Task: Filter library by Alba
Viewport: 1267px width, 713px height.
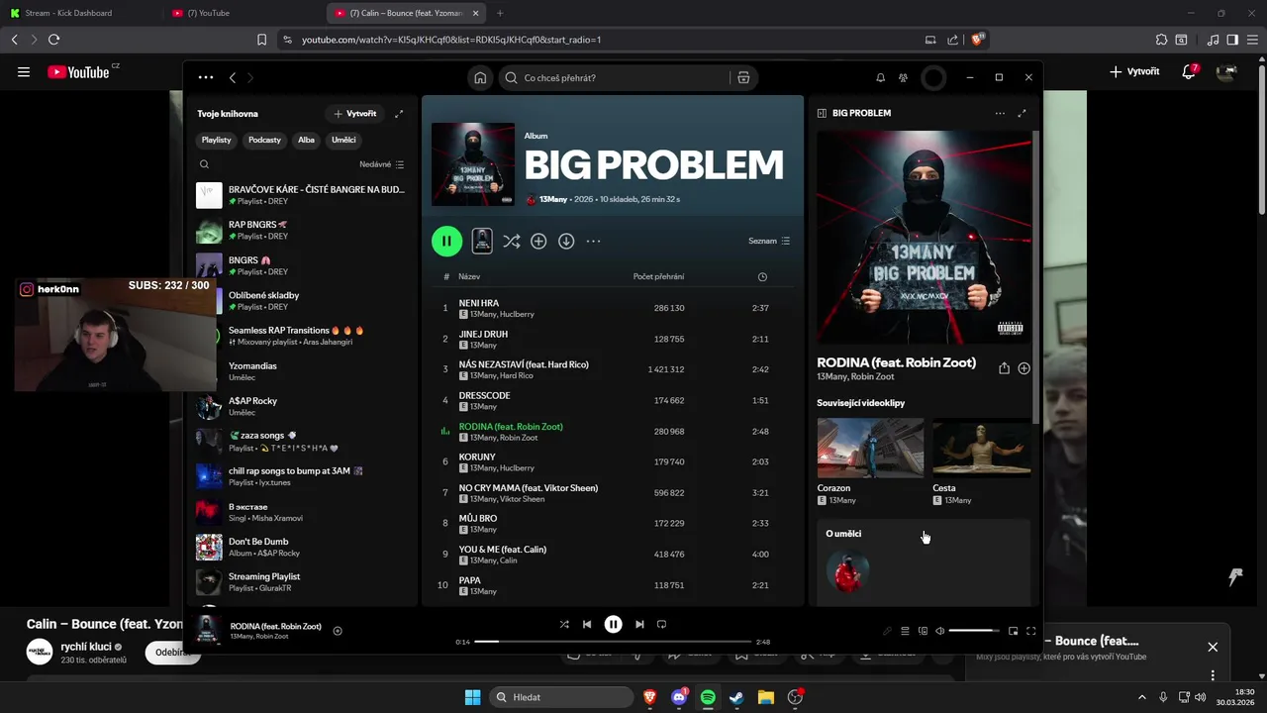Action: tap(306, 140)
